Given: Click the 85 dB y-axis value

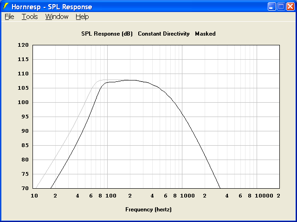Looking at the screenshot, I should tap(25, 145).
